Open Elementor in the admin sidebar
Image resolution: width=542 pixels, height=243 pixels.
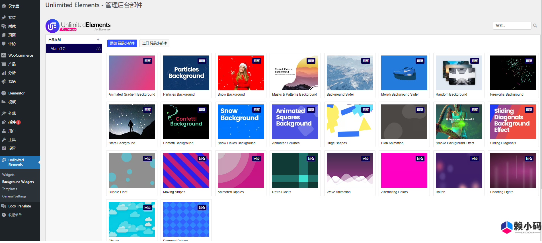tap(17, 93)
